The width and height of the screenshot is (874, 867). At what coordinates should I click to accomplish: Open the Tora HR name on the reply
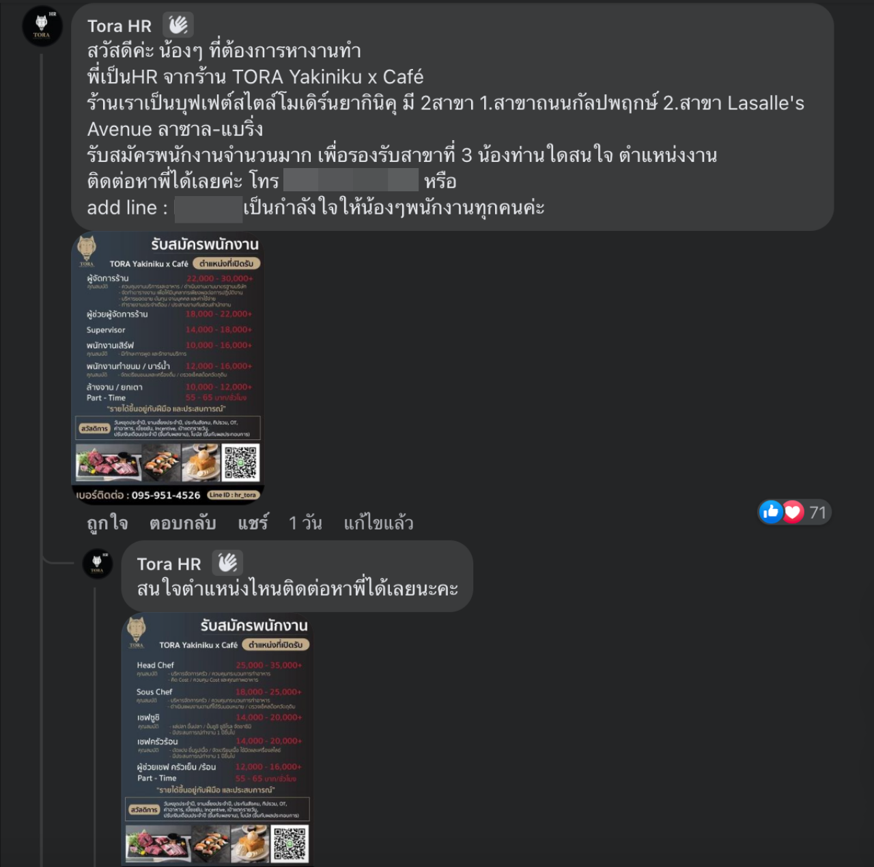(169, 564)
